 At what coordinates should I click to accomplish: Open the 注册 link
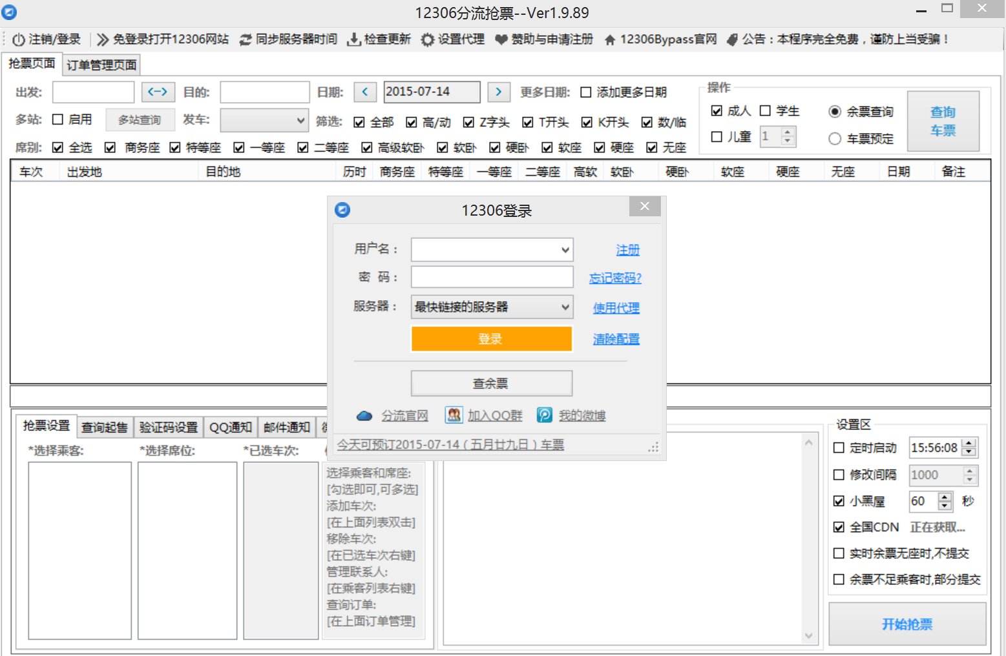(627, 250)
